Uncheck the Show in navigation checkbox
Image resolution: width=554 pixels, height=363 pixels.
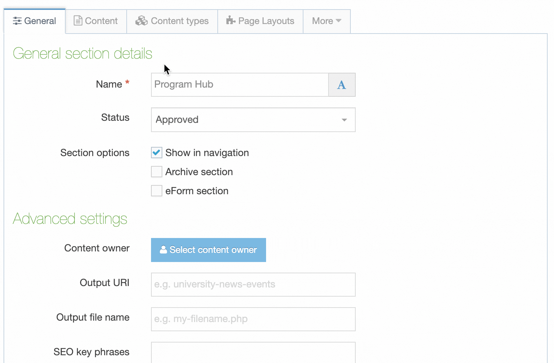tap(157, 153)
